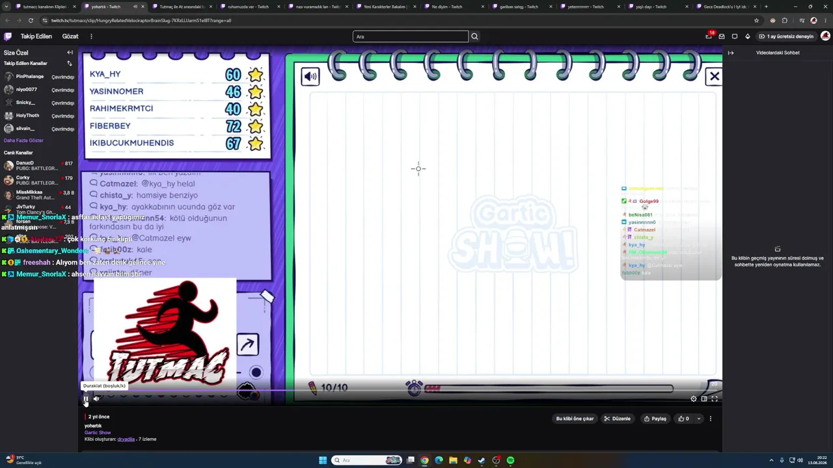
Task: Click Düzenle clip edit button
Action: tap(617, 419)
